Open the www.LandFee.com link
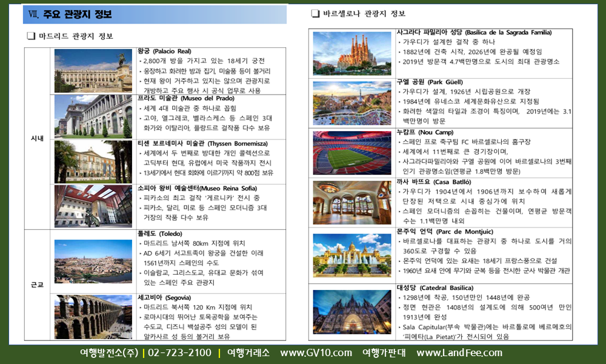 459,353
